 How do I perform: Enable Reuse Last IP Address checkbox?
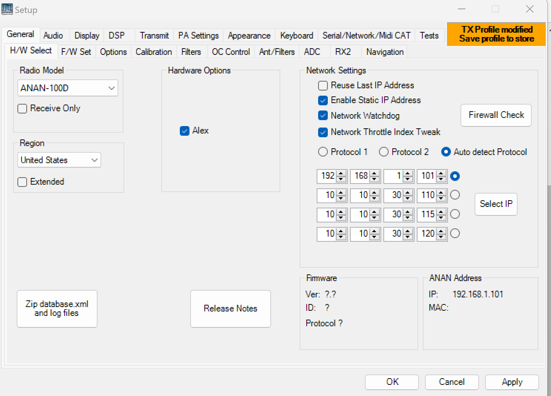(x=323, y=86)
